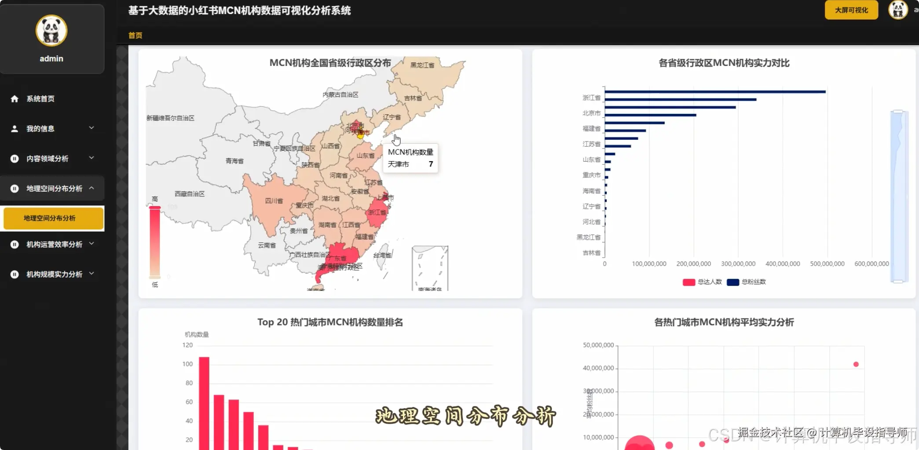The height and width of the screenshot is (450, 919).
Task: Click the top handle of map color scale
Action: (x=155, y=207)
